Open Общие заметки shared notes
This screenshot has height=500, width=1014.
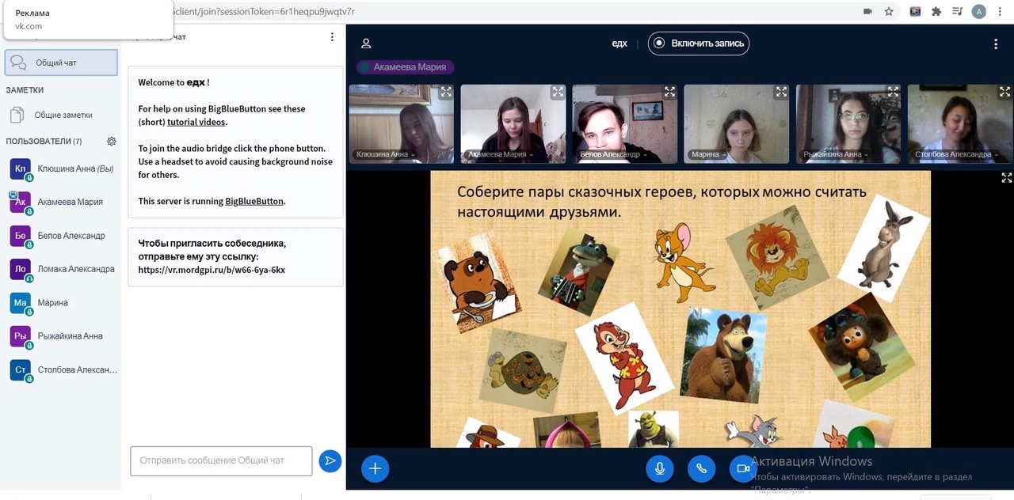pos(60,115)
